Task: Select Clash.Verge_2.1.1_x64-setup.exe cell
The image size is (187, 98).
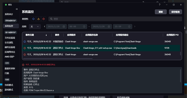Action: coord(98,48)
